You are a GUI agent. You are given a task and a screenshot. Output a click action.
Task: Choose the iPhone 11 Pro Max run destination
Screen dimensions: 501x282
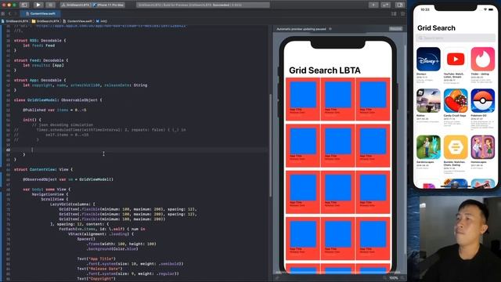pyautogui.click(x=109, y=5)
